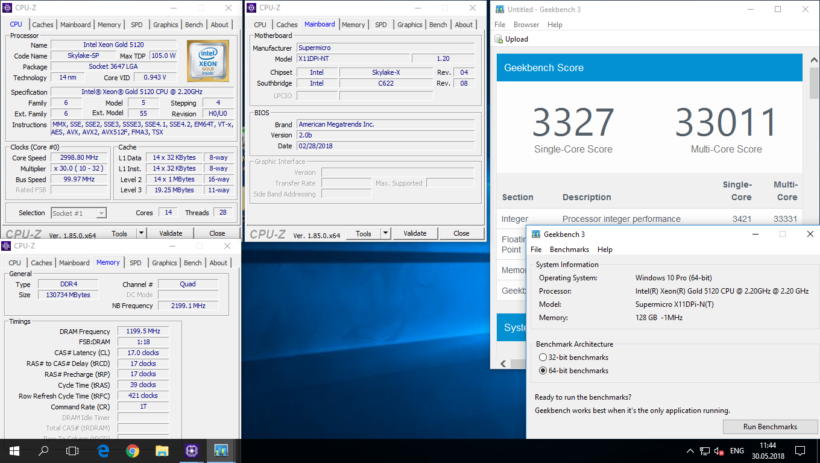Open Help menu in Geekbench results window
This screenshot has height=463, width=820.
555,25
